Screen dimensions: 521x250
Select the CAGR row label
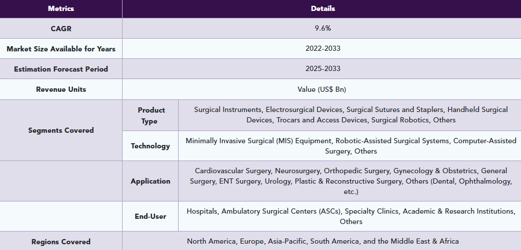(61, 28)
